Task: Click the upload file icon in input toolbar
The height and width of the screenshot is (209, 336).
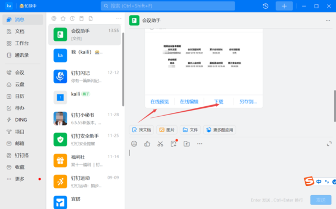Action: point(186,144)
